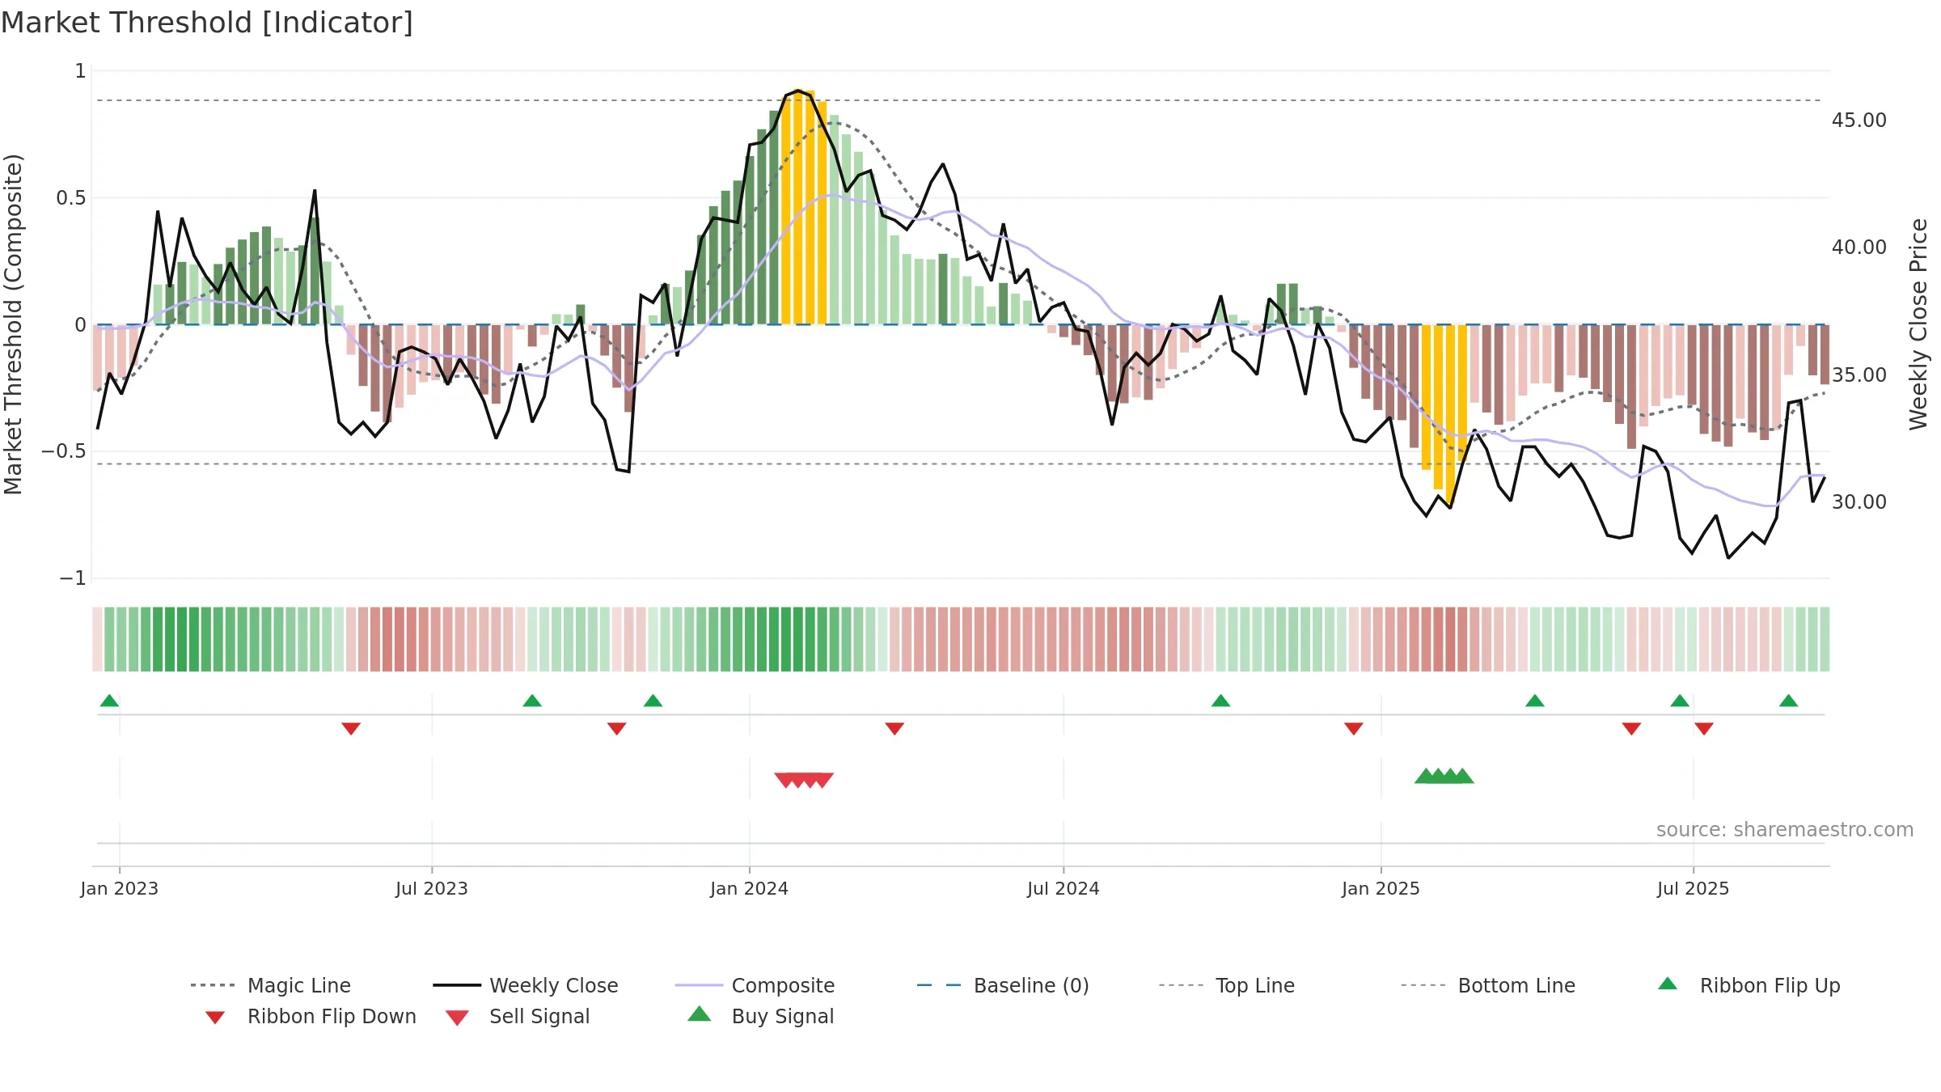The image size is (1941, 1092).
Task: Toggle the Bottom Line legend entry
Action: point(1488,985)
